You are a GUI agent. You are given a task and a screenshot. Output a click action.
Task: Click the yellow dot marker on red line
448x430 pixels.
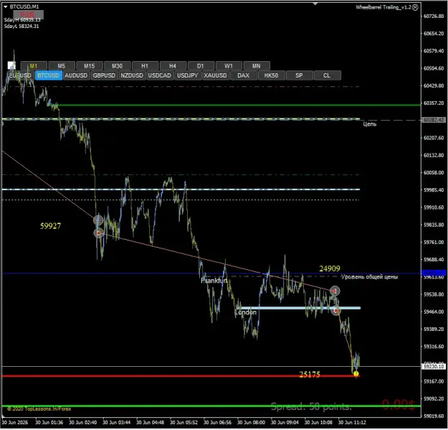coord(356,373)
